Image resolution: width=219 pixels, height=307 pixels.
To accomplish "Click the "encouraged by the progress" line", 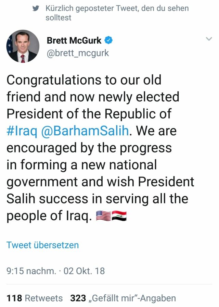I will click(89, 148).
